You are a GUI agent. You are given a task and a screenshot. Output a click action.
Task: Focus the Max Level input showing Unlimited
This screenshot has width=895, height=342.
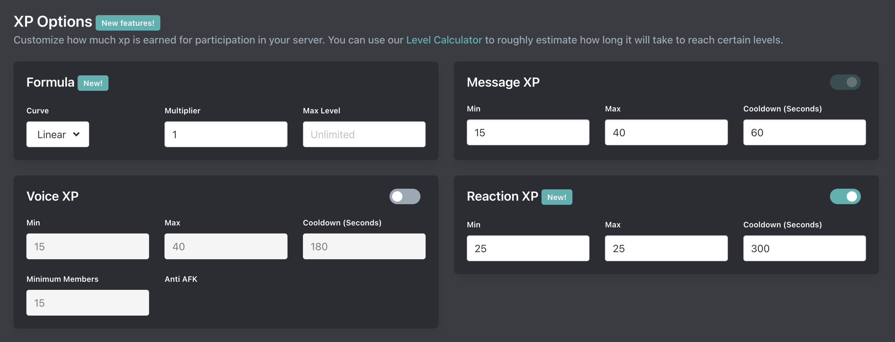coord(364,134)
